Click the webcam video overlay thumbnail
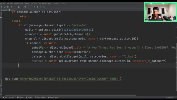 tap(160, 12)
